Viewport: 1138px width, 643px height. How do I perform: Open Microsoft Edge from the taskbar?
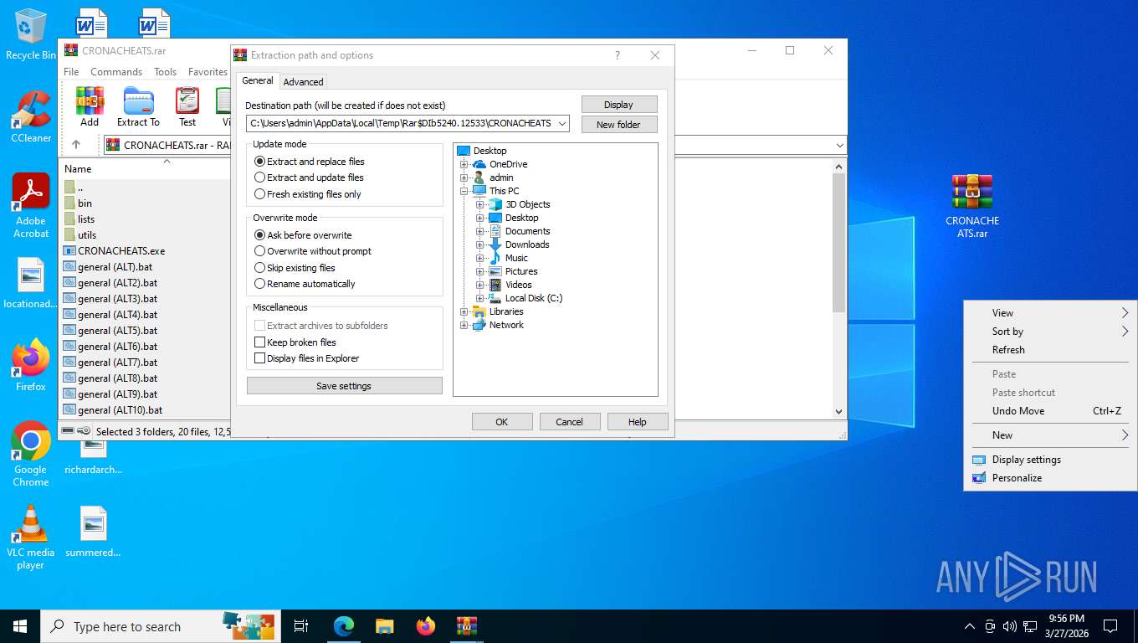tap(344, 626)
